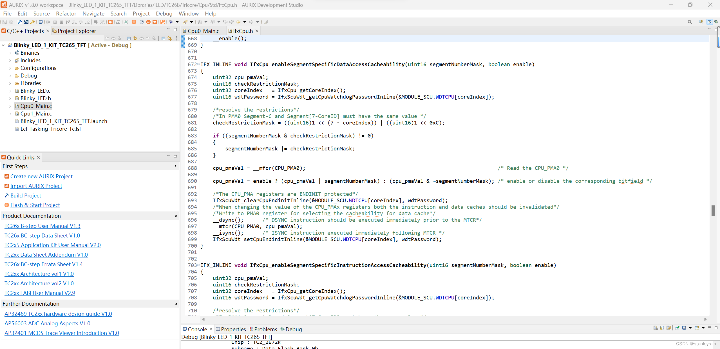
Task: Click the toolbar search magnifier icon
Action: coord(690,22)
